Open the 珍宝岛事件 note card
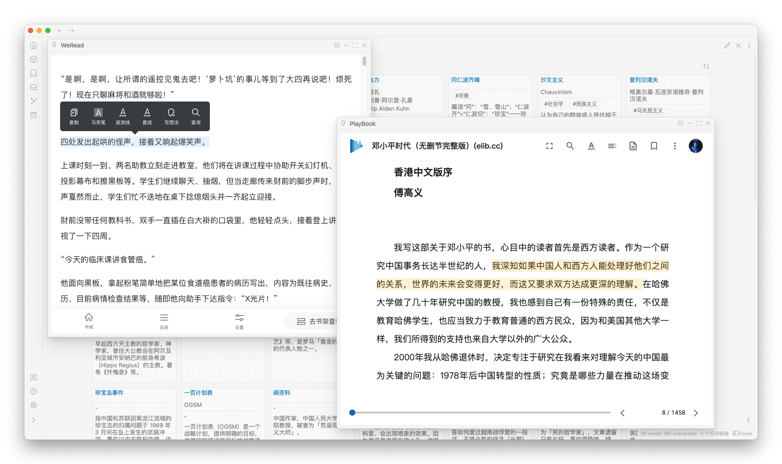This screenshot has width=782, height=464. pos(109,393)
